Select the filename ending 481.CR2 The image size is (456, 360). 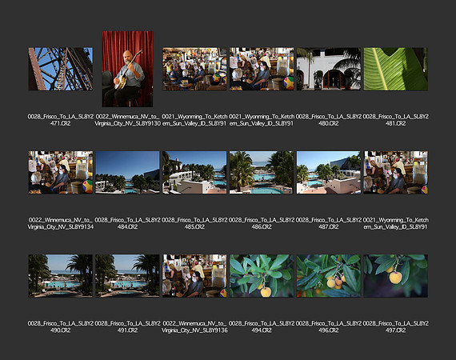point(395,120)
